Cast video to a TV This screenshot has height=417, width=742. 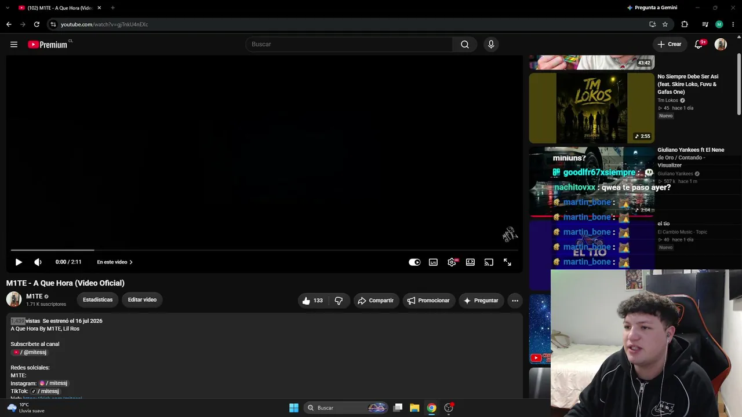(x=489, y=262)
